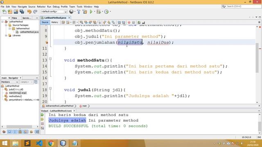Image resolution: width=262 pixels, height=147 pixels.
Task: Click the editor vertical scrollbar thumb
Action: (x=257, y=58)
